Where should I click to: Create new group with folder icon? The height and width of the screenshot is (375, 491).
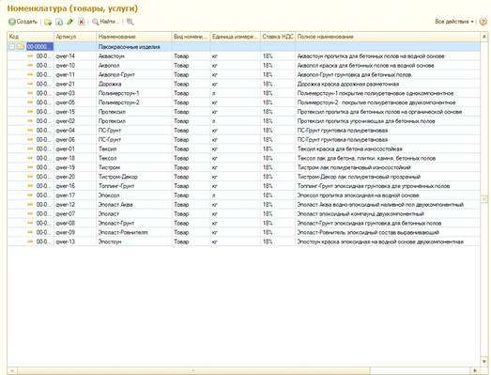pos(48,22)
